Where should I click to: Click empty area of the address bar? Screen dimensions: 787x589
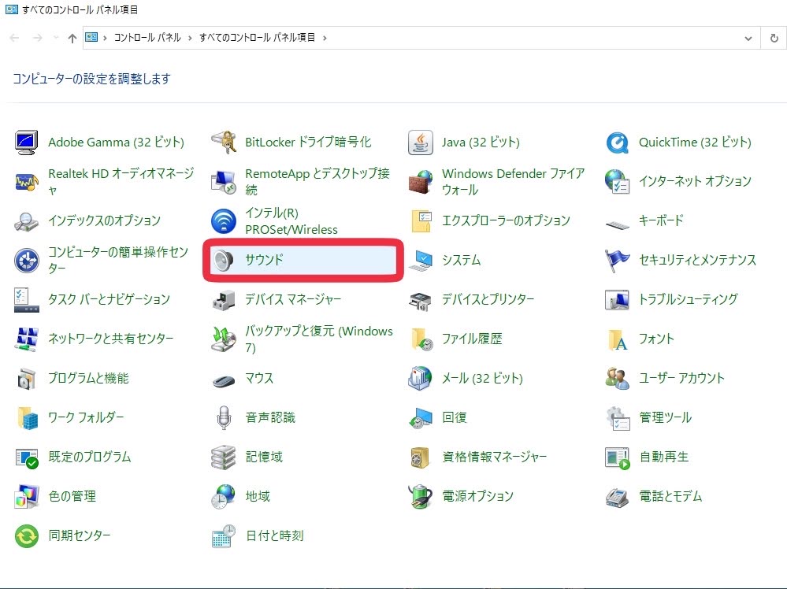(x=536, y=38)
